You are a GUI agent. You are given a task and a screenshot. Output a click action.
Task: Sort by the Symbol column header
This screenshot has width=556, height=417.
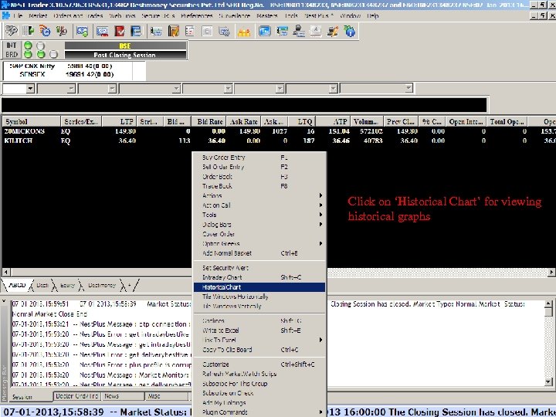(x=31, y=122)
